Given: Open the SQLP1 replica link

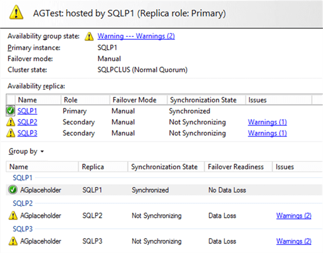Looking at the screenshot, I should click(27, 111).
